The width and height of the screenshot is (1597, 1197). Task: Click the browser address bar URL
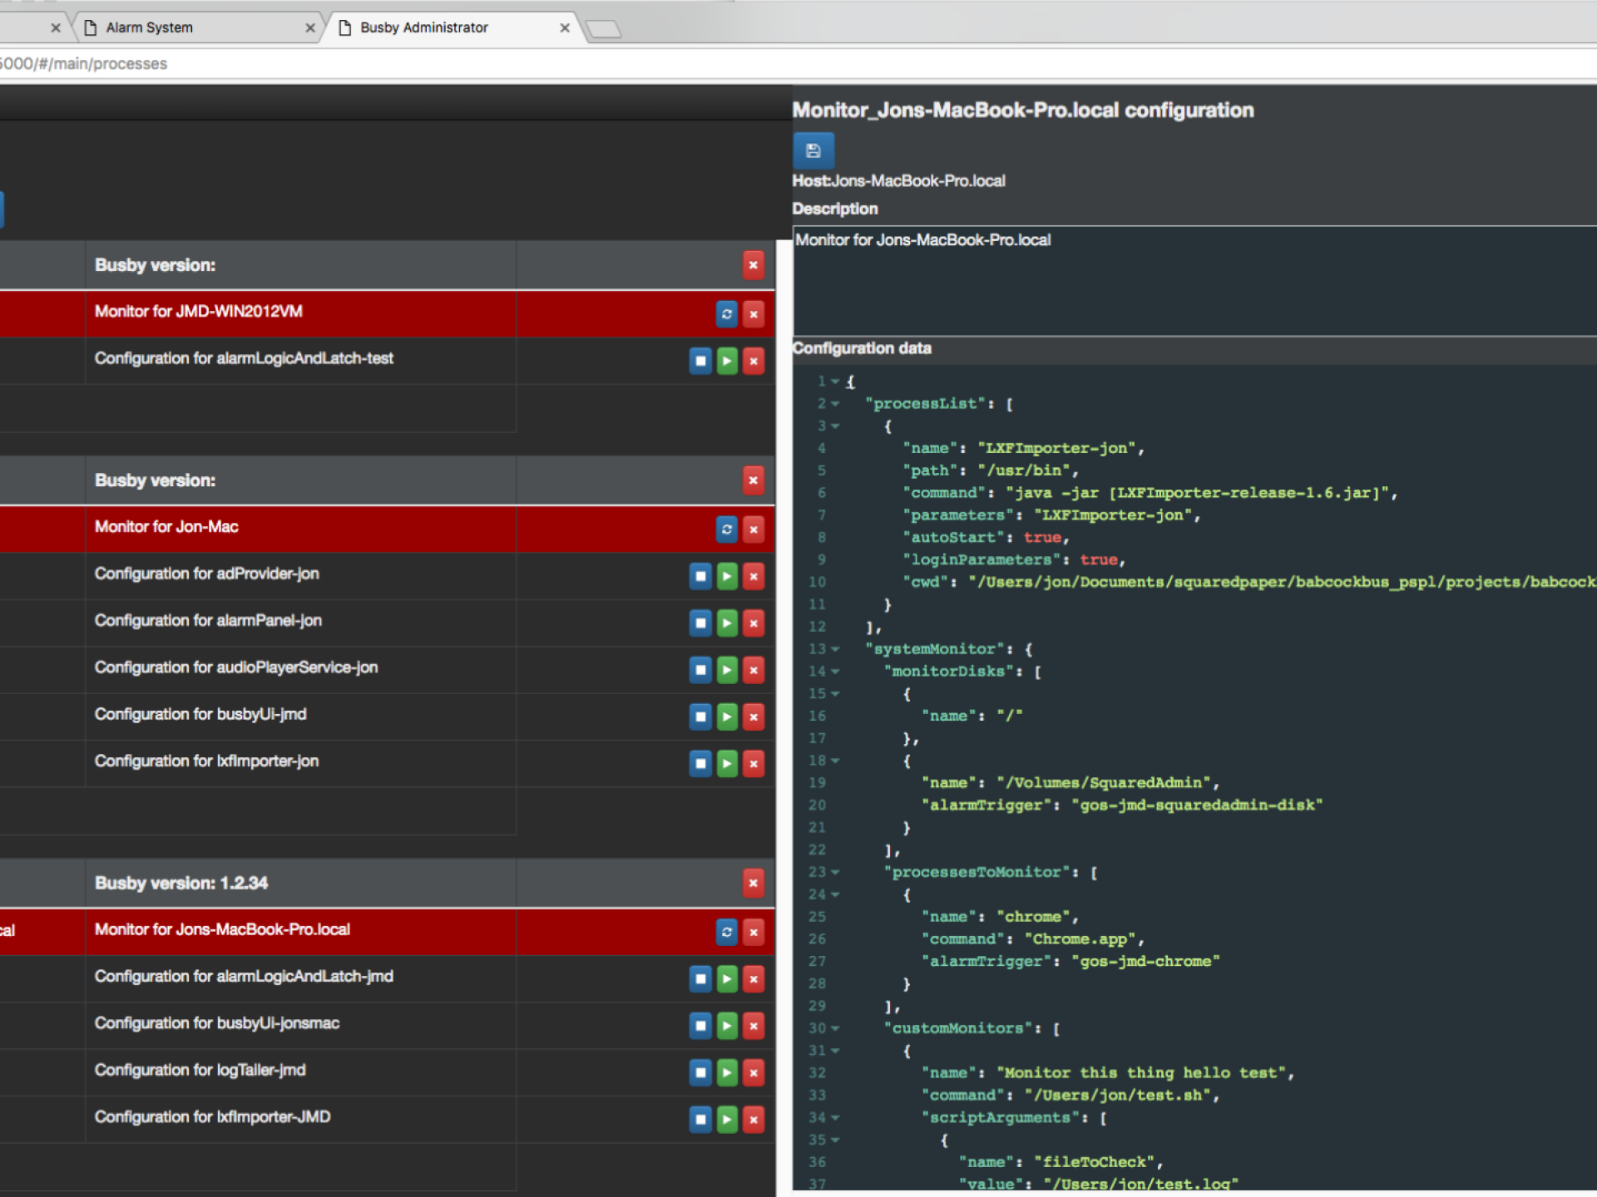pos(83,64)
